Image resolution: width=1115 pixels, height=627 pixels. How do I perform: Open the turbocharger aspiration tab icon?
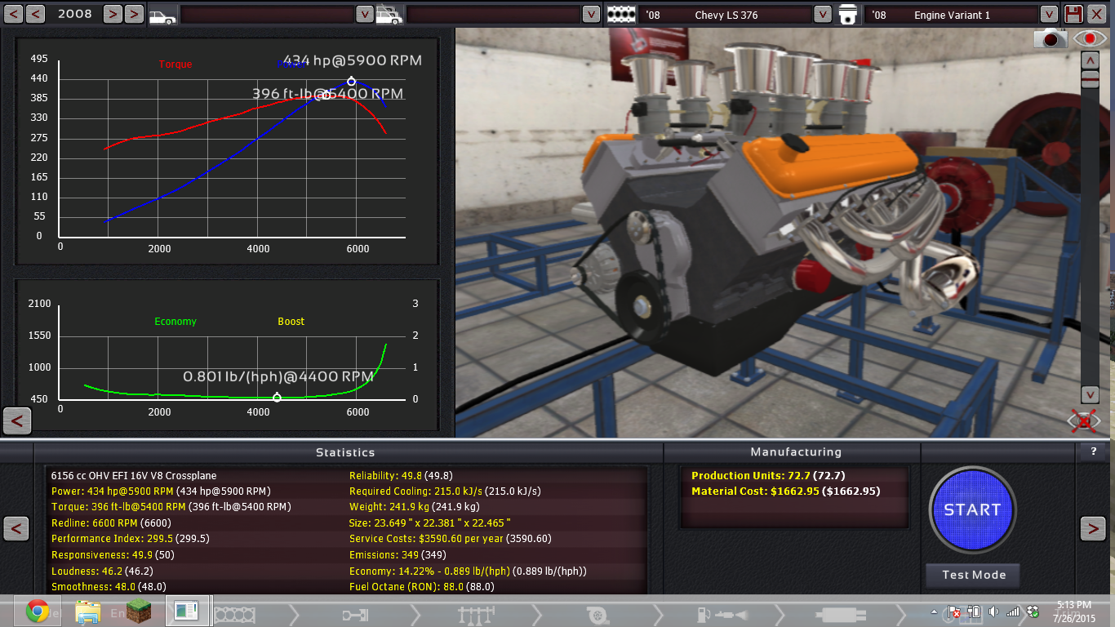pyautogui.click(x=597, y=613)
